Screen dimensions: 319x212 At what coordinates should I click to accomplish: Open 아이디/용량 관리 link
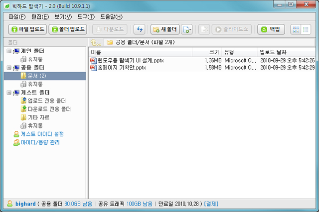click(x=40, y=142)
